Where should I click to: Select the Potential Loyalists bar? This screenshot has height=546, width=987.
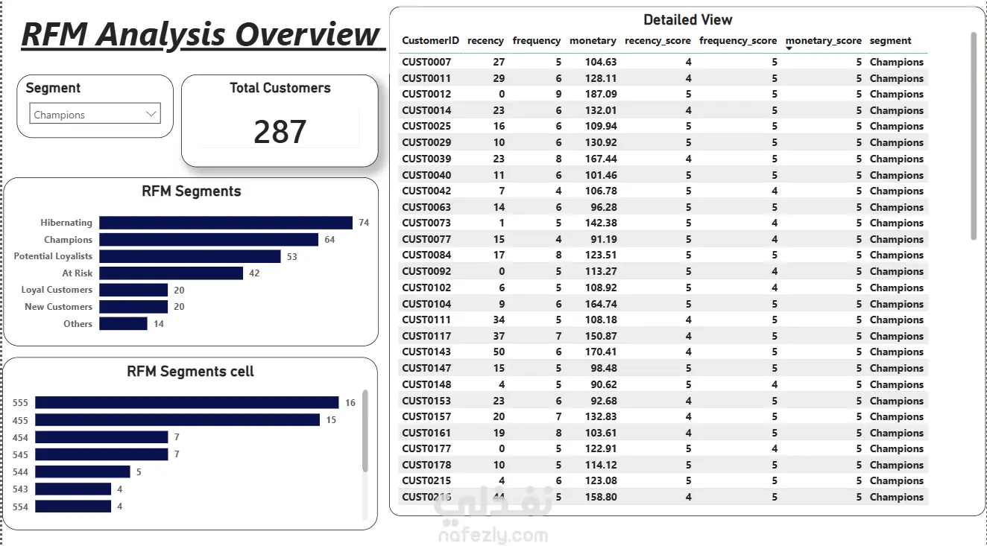(190, 256)
